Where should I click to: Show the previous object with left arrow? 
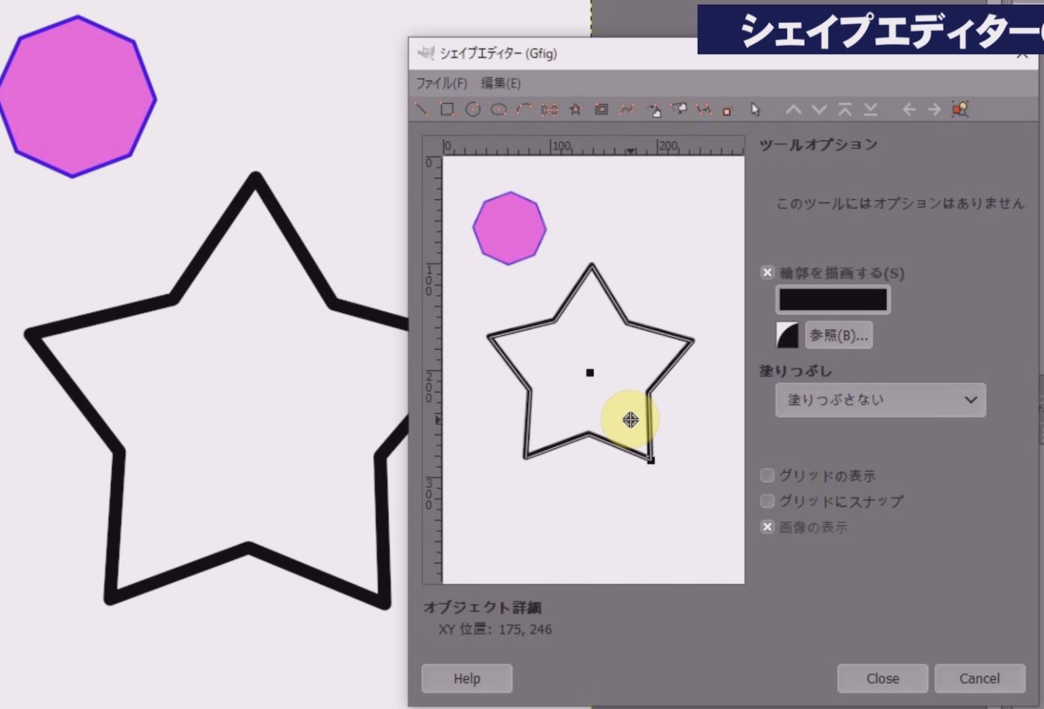909,110
